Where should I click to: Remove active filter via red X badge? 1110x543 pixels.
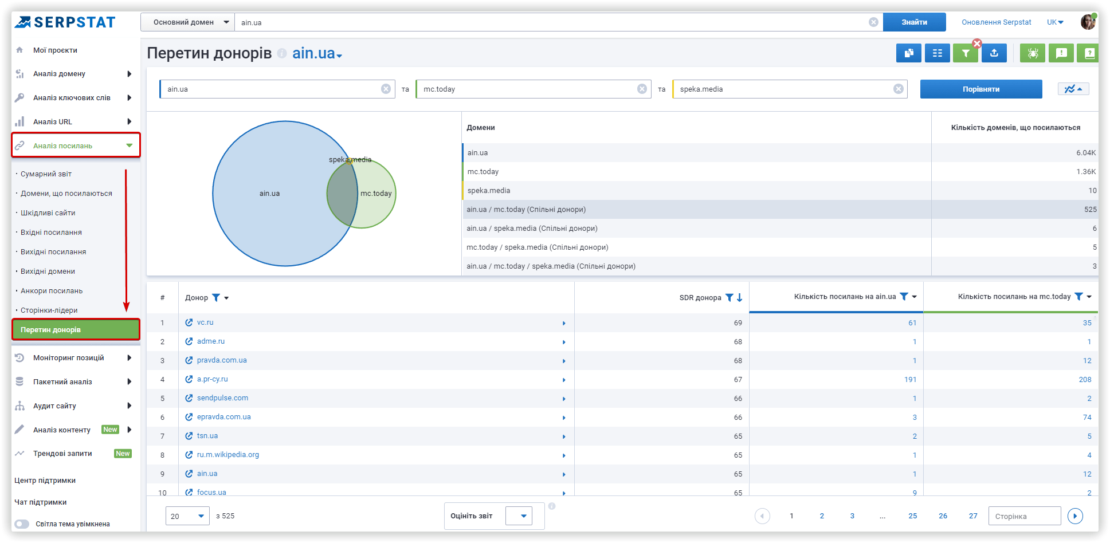click(977, 44)
